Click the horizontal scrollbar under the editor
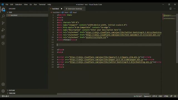The image size is (178, 100). point(103,94)
